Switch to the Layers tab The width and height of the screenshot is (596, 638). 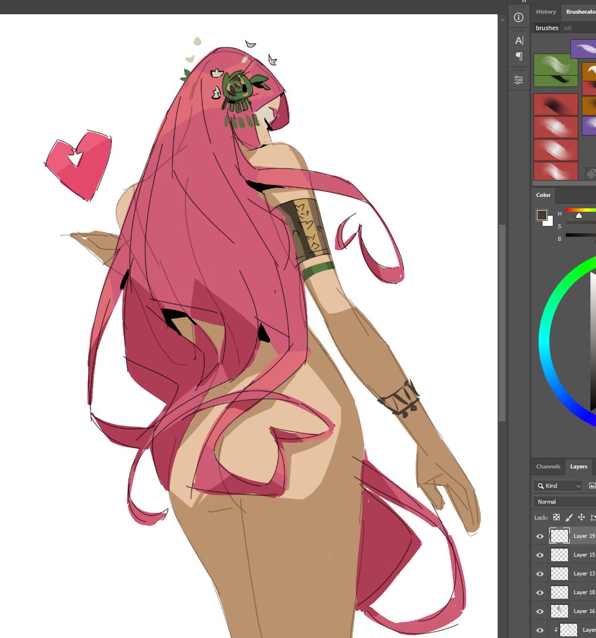point(578,467)
